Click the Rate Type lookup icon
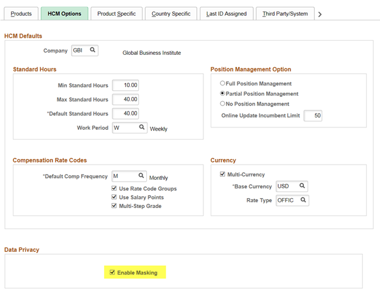Image resolution: width=380 pixels, height=292 pixels. tap(303, 199)
